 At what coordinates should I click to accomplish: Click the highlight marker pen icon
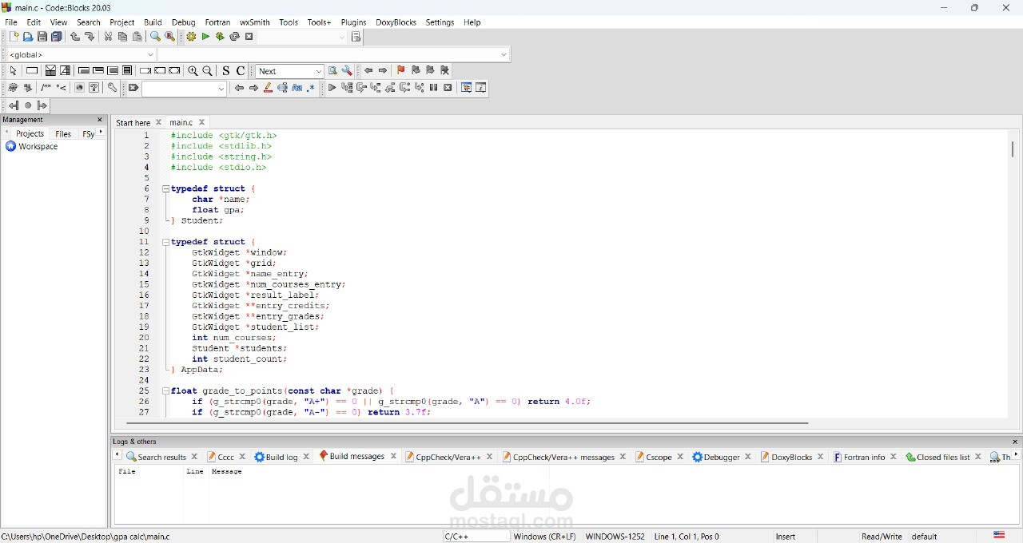pos(268,88)
